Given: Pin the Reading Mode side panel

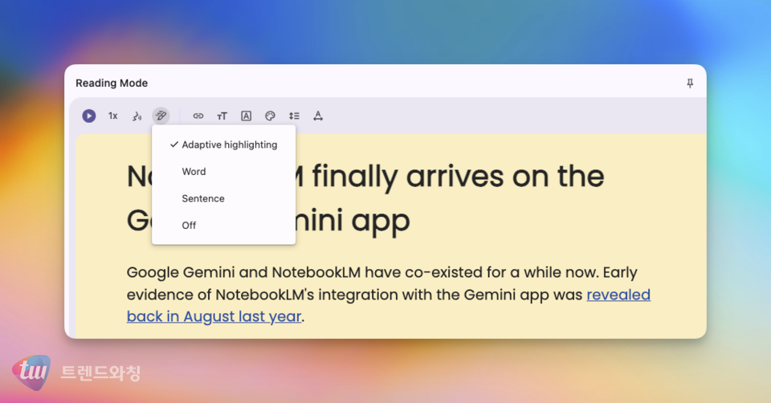Looking at the screenshot, I should pos(690,83).
